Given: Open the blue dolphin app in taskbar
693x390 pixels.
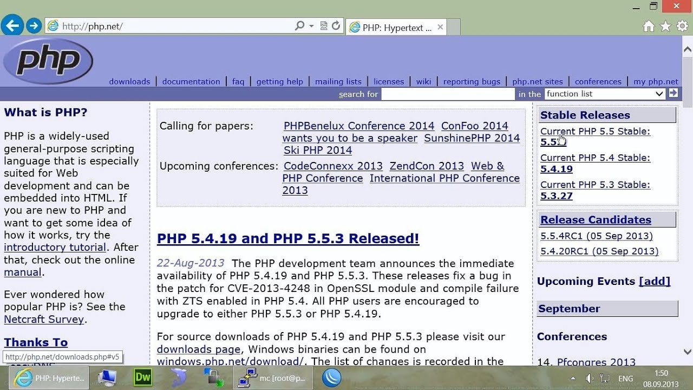Looking at the screenshot, I should (178, 378).
